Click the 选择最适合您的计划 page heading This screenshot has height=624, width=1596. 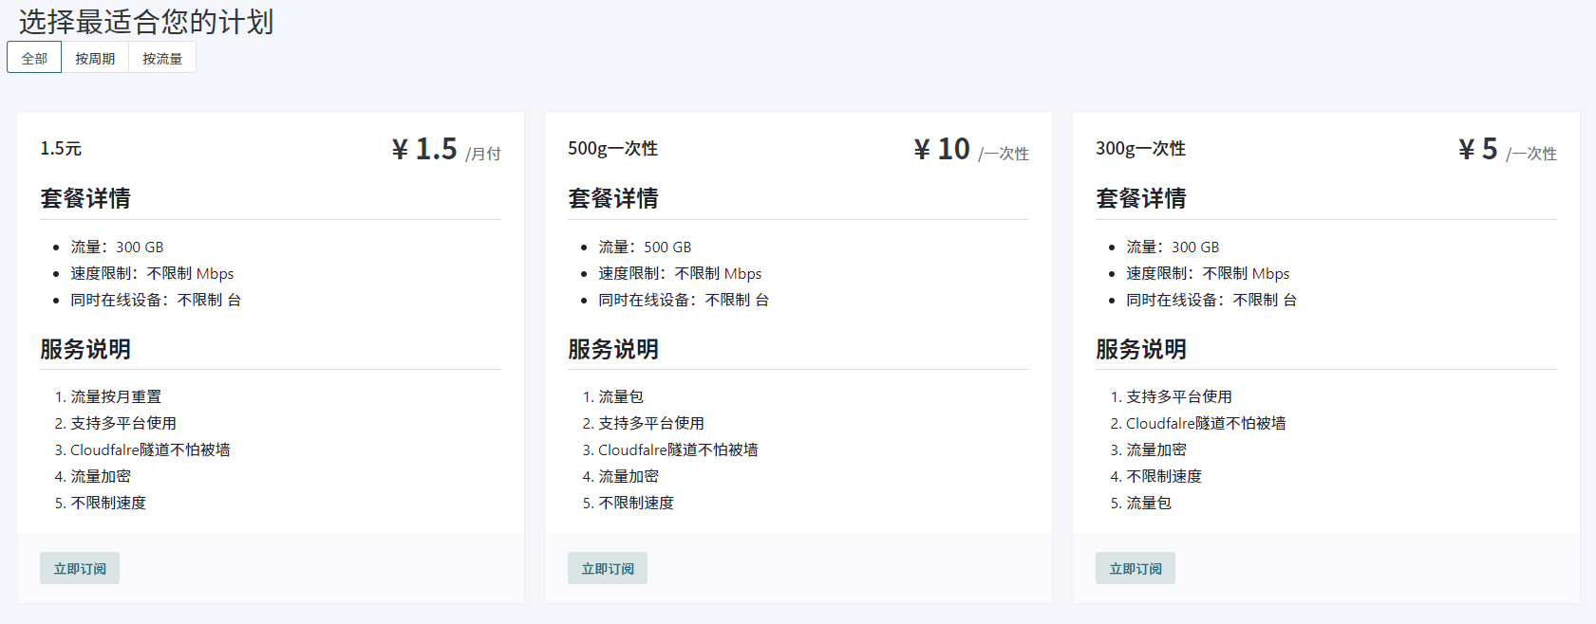coord(146,22)
